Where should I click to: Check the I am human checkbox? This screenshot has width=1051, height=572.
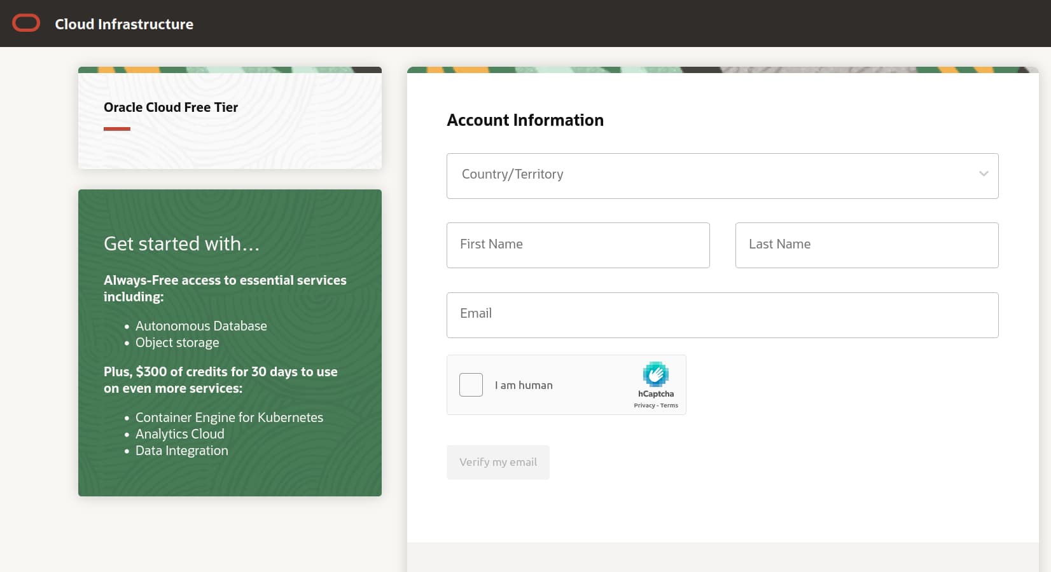point(471,385)
